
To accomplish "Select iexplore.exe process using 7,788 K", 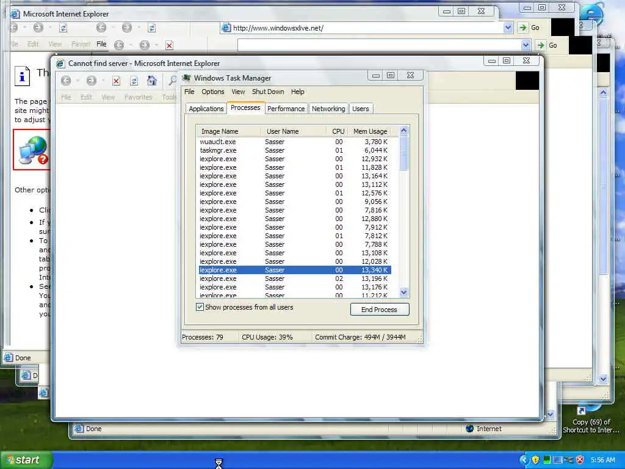I will click(x=295, y=244).
